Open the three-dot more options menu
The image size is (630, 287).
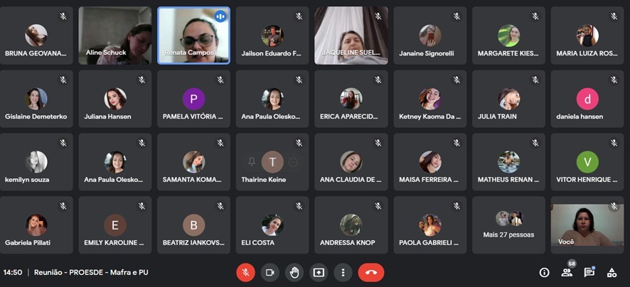coord(343,273)
